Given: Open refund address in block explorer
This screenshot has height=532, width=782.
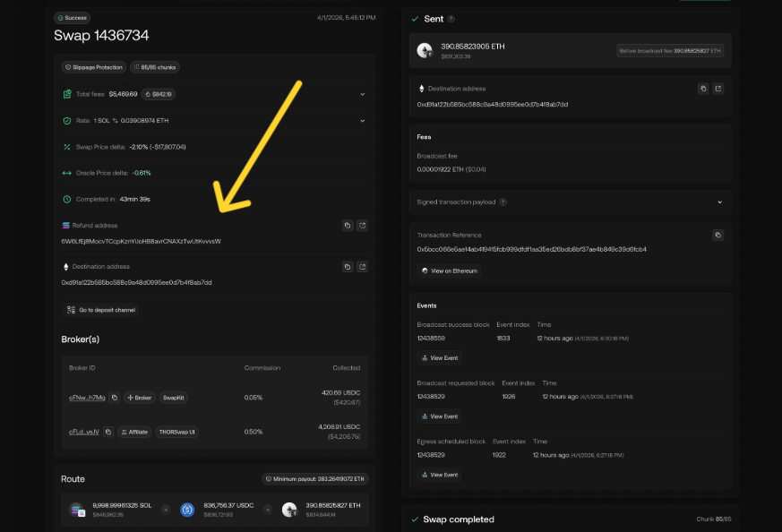Looking at the screenshot, I should pyautogui.click(x=362, y=225).
